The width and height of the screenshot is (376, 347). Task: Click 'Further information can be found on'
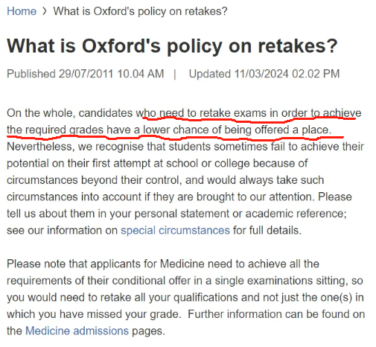[276, 314]
